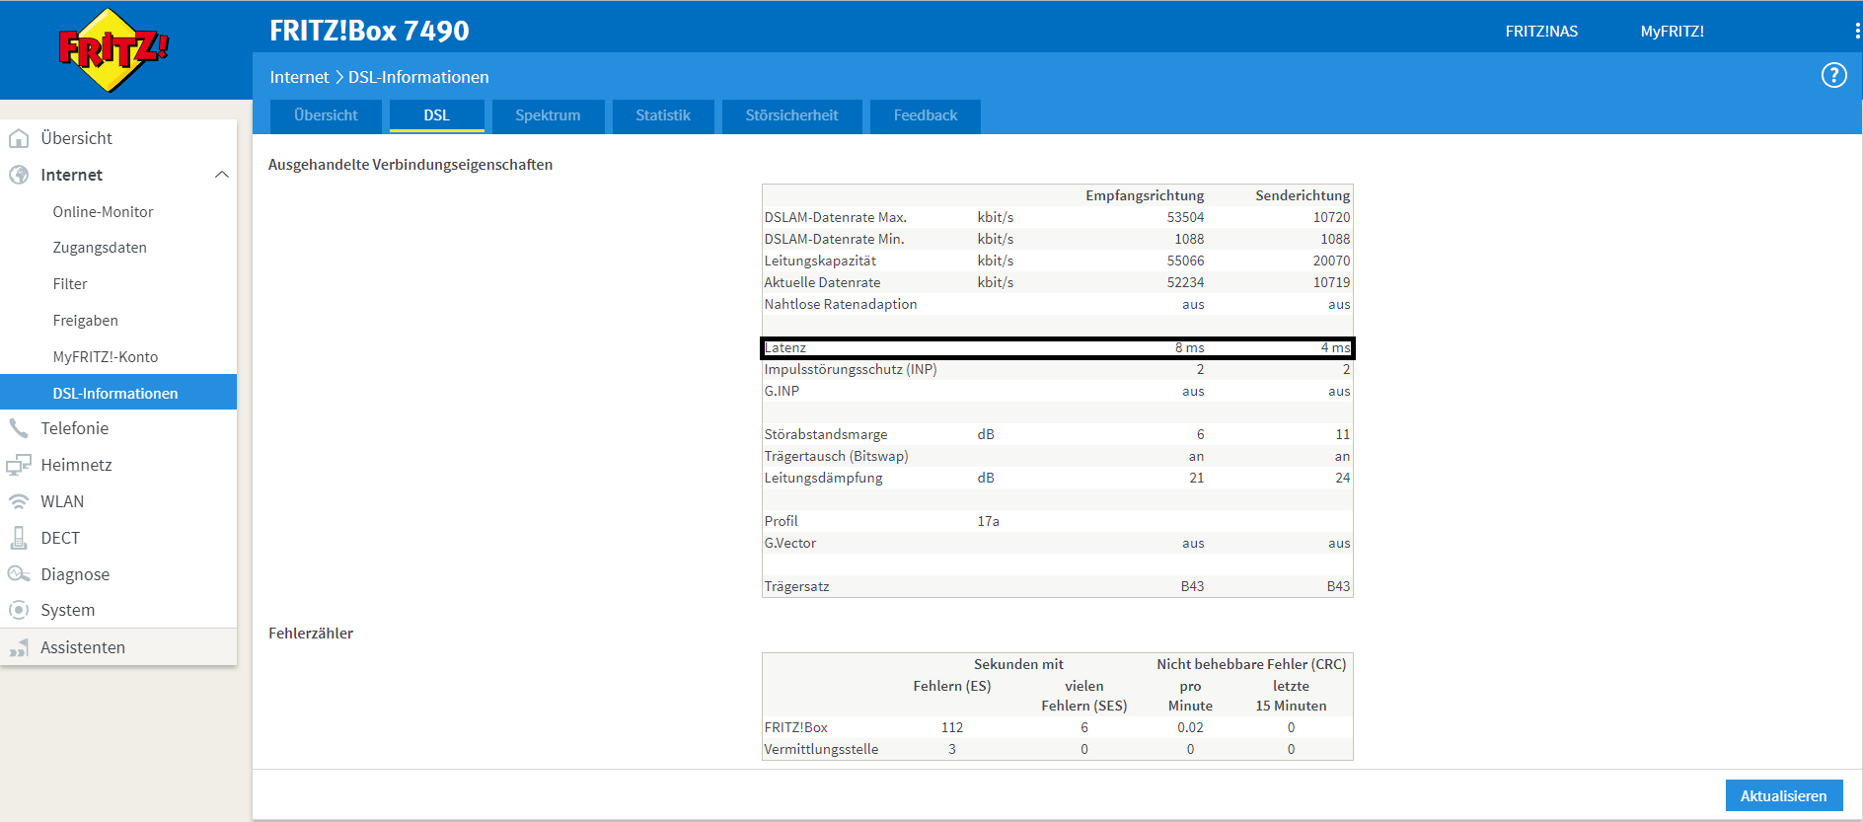This screenshot has width=1863, height=822.
Task: Click the Aktuelle Datenrate value 52234
Action: point(1185,282)
